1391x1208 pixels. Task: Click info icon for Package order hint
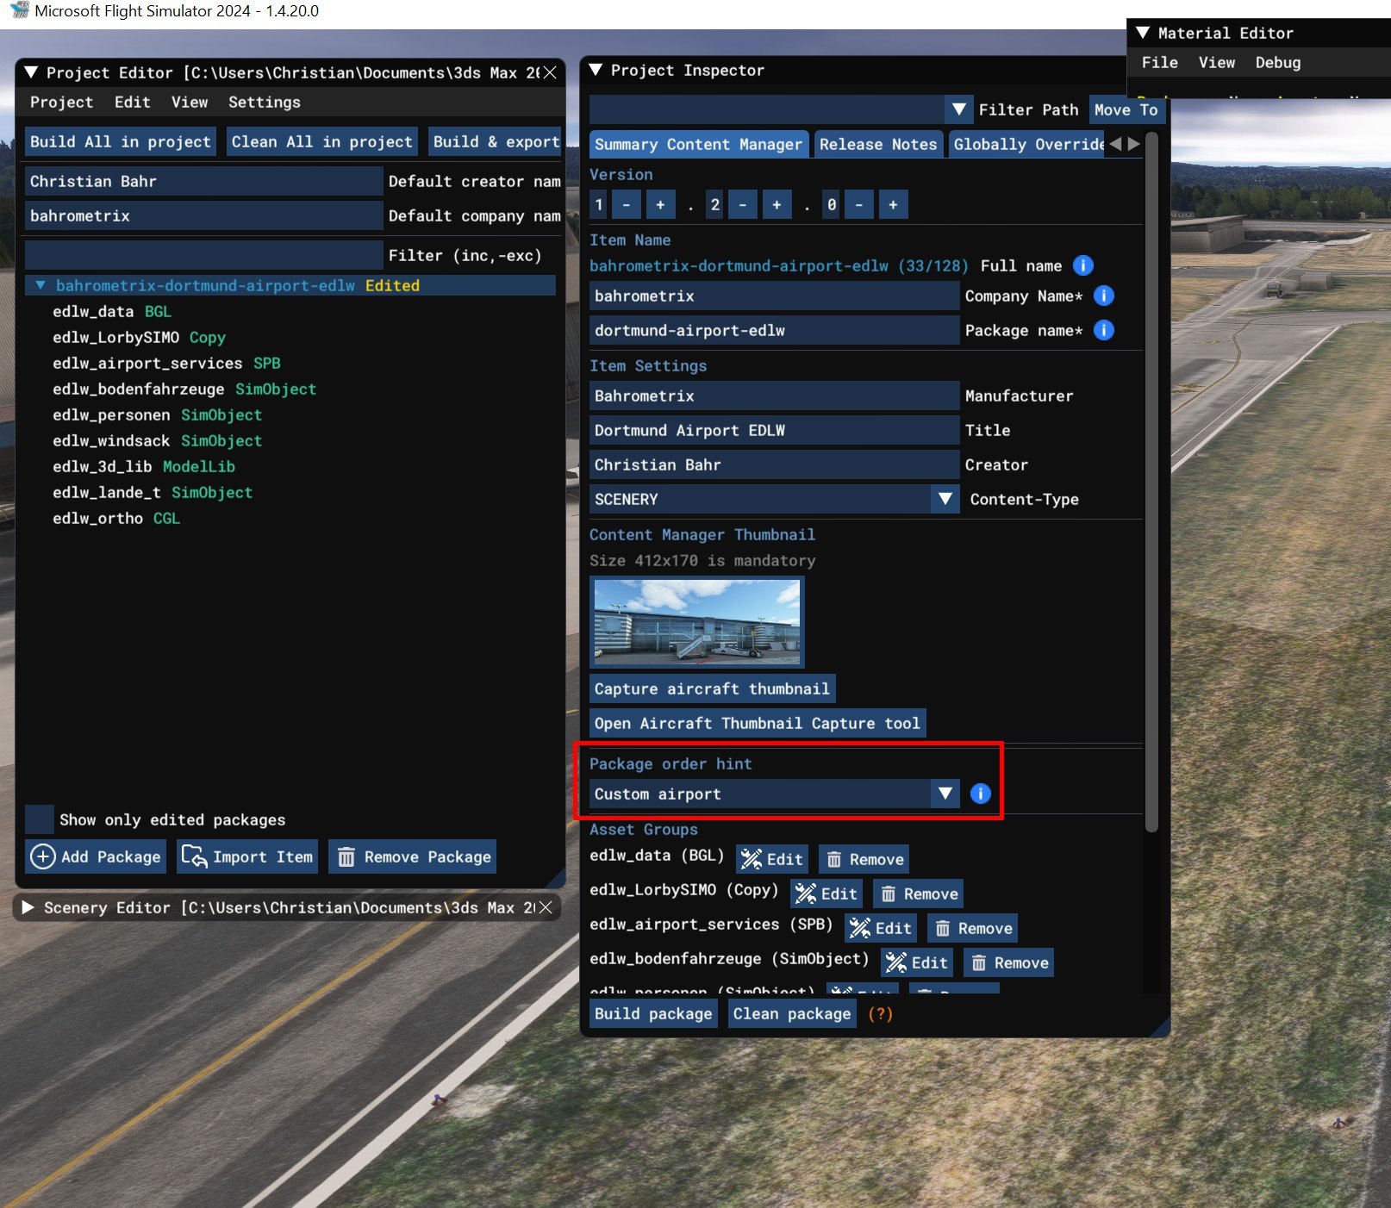pyautogui.click(x=980, y=794)
